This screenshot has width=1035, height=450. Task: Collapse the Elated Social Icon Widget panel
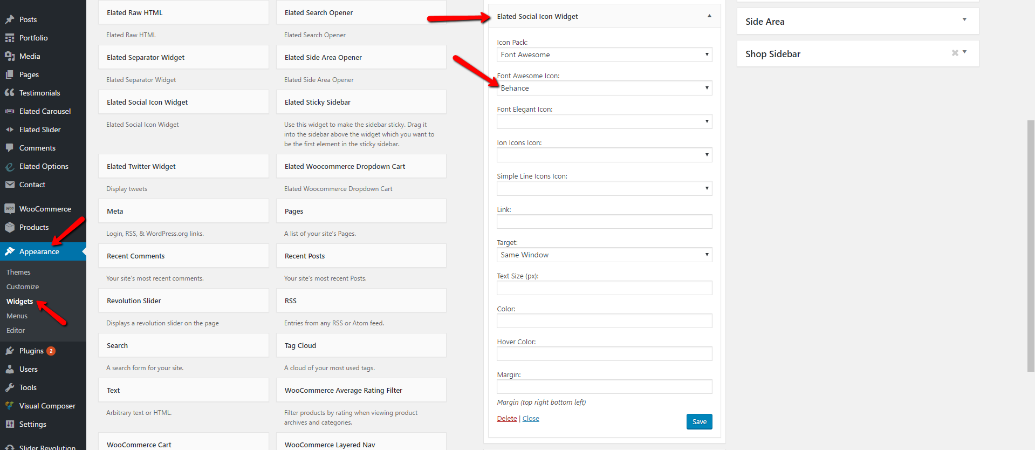click(709, 16)
